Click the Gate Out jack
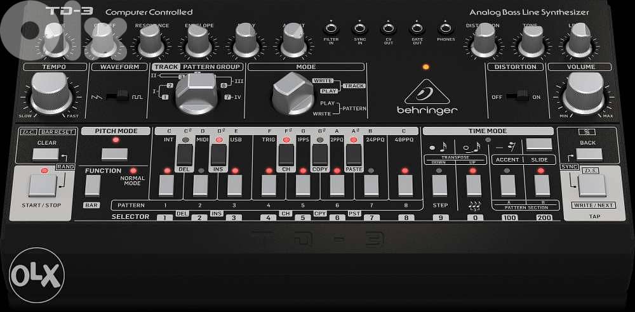This screenshot has width=635, height=312. pyautogui.click(x=417, y=29)
